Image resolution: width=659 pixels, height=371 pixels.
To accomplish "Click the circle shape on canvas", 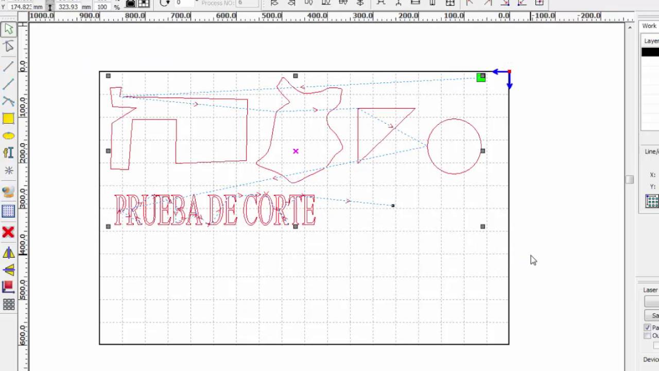I will pos(454,146).
